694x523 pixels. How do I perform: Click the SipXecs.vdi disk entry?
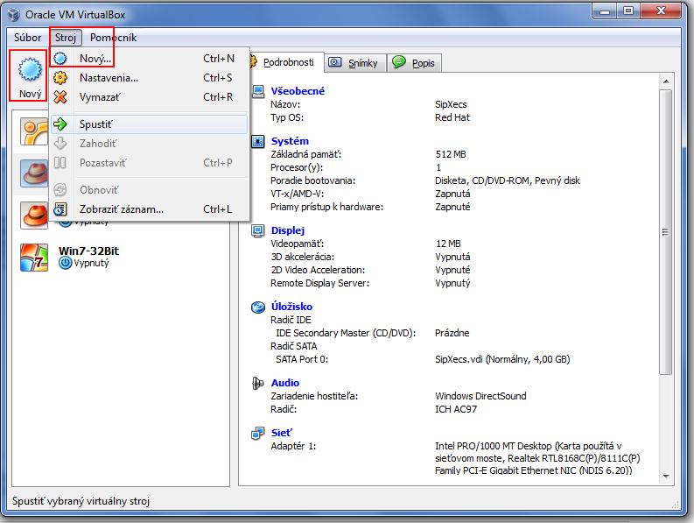tap(502, 359)
